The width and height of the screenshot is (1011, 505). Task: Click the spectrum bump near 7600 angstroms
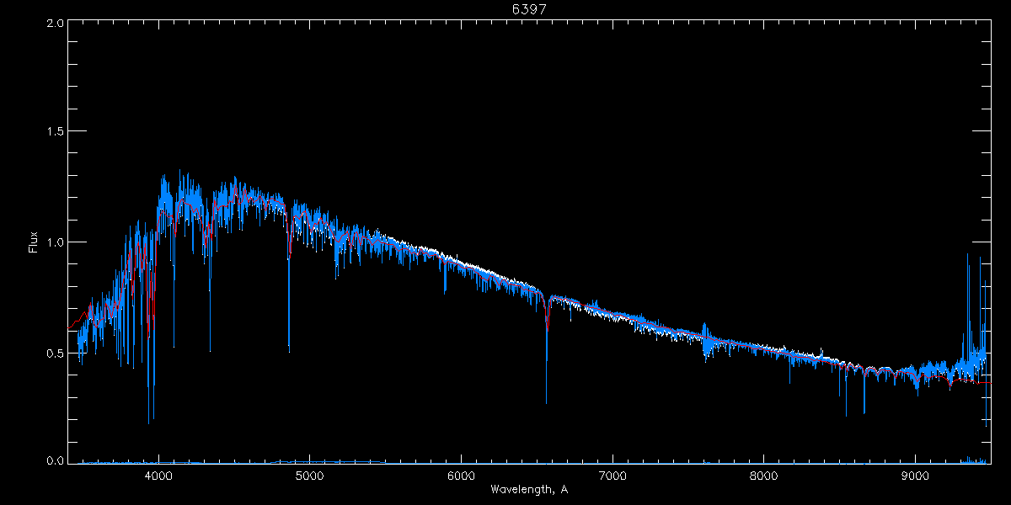(706, 331)
